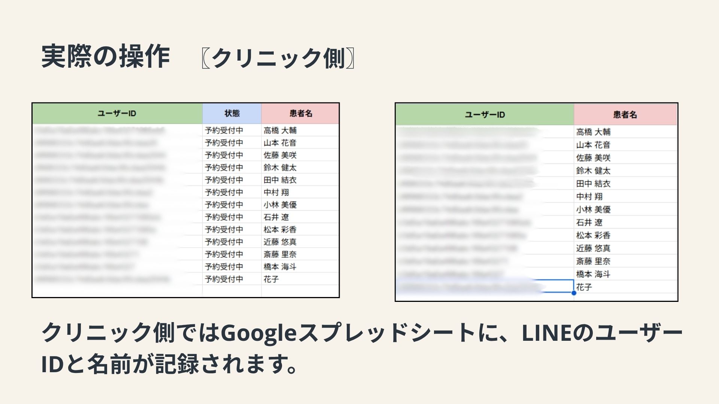Select 中村 翔 cell in right table
This screenshot has height=404, width=719.
(589, 197)
